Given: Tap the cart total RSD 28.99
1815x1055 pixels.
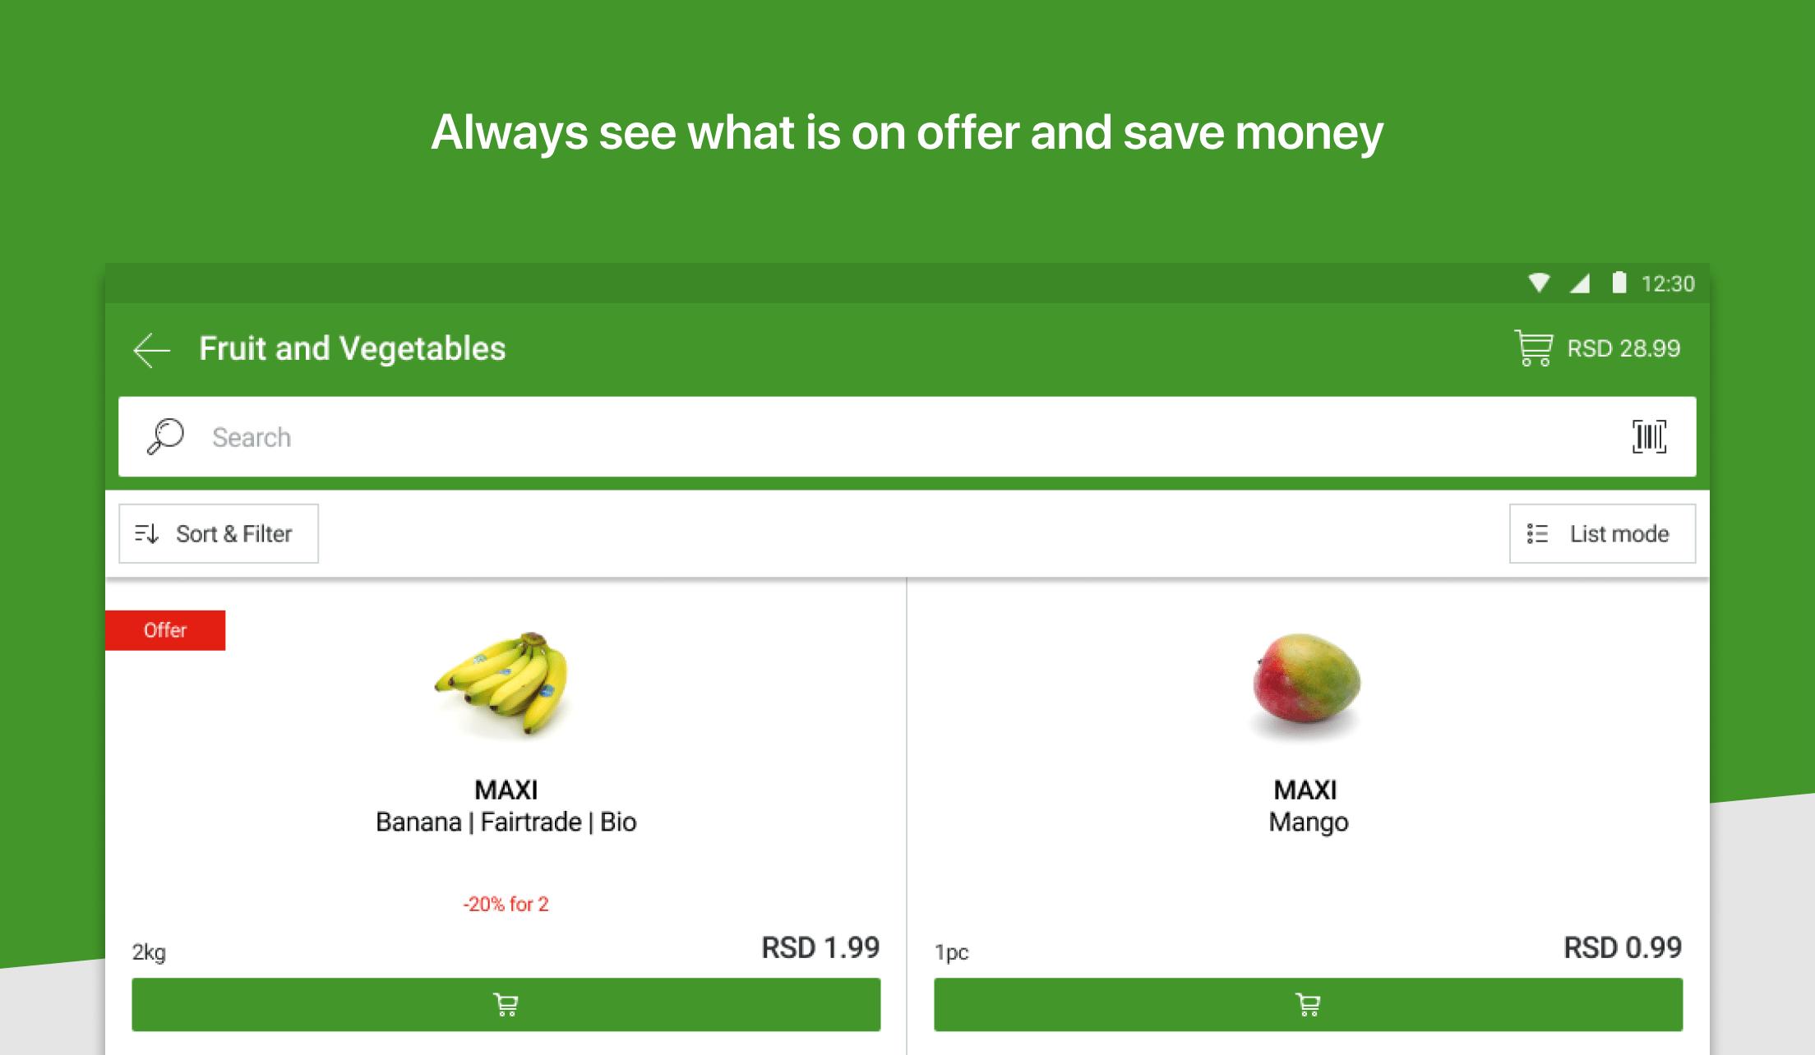Looking at the screenshot, I should pyautogui.click(x=1623, y=348).
